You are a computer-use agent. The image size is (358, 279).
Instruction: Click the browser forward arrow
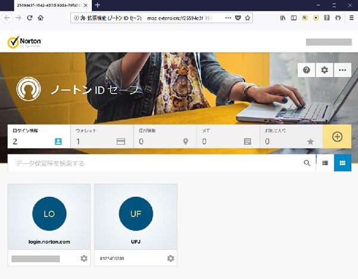(x=18, y=18)
